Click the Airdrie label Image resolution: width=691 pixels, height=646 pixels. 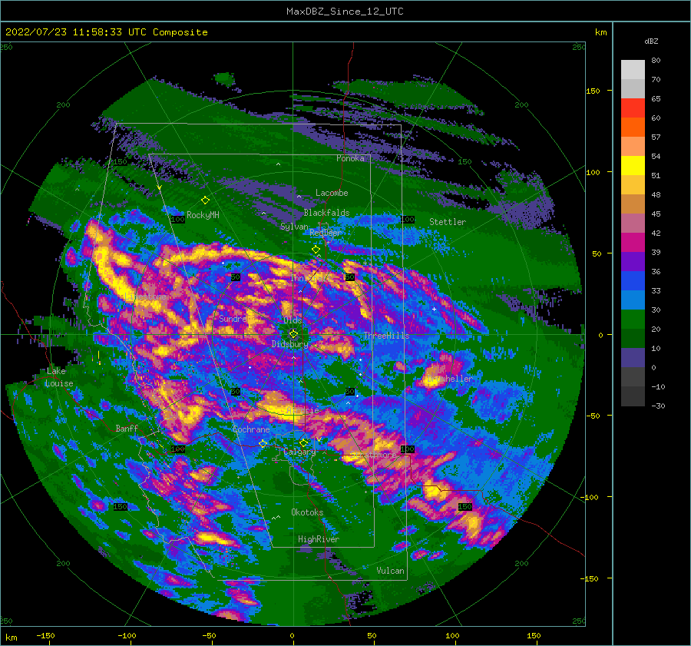point(303,410)
